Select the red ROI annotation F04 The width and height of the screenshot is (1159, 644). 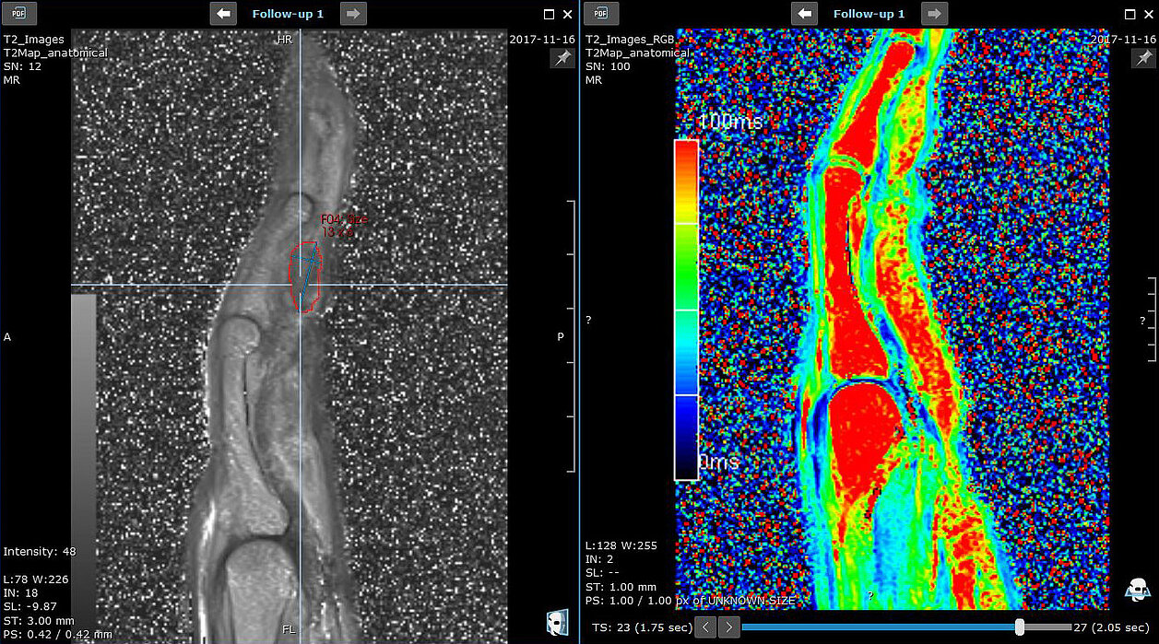[x=304, y=276]
